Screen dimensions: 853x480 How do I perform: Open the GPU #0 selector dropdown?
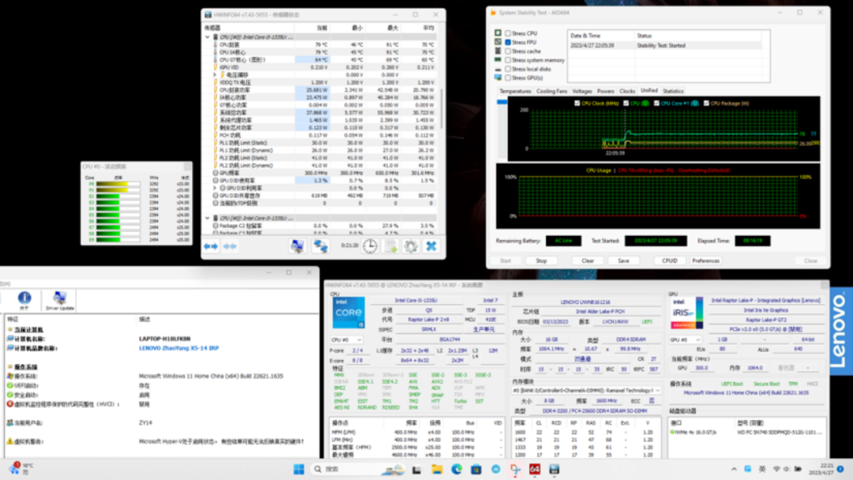(x=686, y=340)
